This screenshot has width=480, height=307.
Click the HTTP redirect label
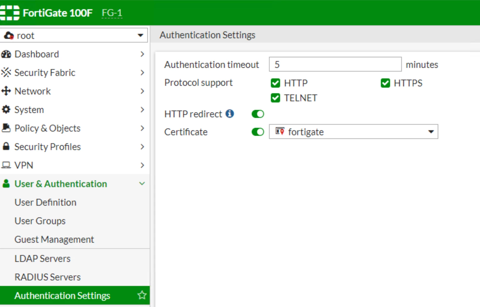193,114
